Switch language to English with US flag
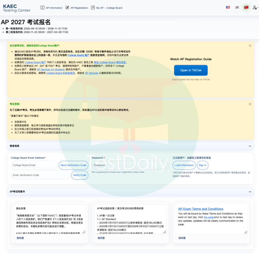259x253 pixels. pos(228,7)
